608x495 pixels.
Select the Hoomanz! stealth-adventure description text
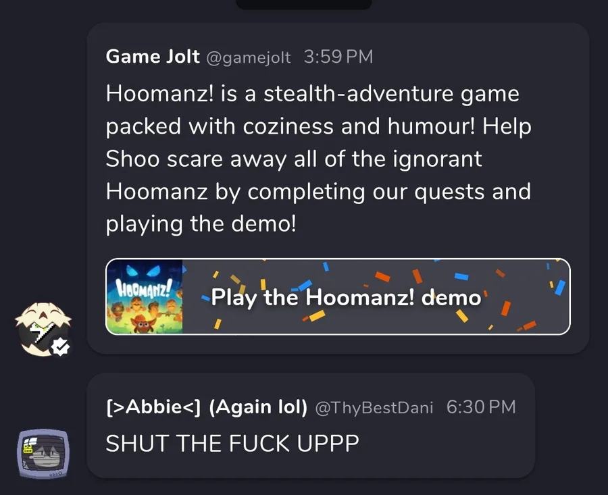tap(318, 159)
